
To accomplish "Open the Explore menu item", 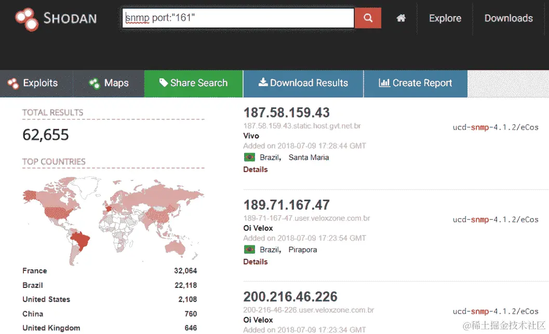I will pos(445,18).
